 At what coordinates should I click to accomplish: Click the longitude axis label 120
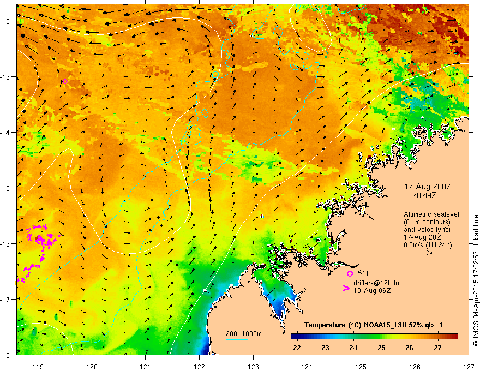92,367
